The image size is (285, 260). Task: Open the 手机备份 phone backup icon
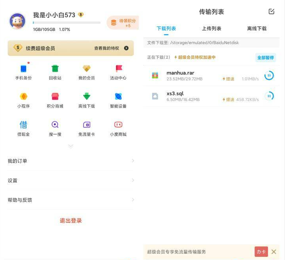click(23, 69)
